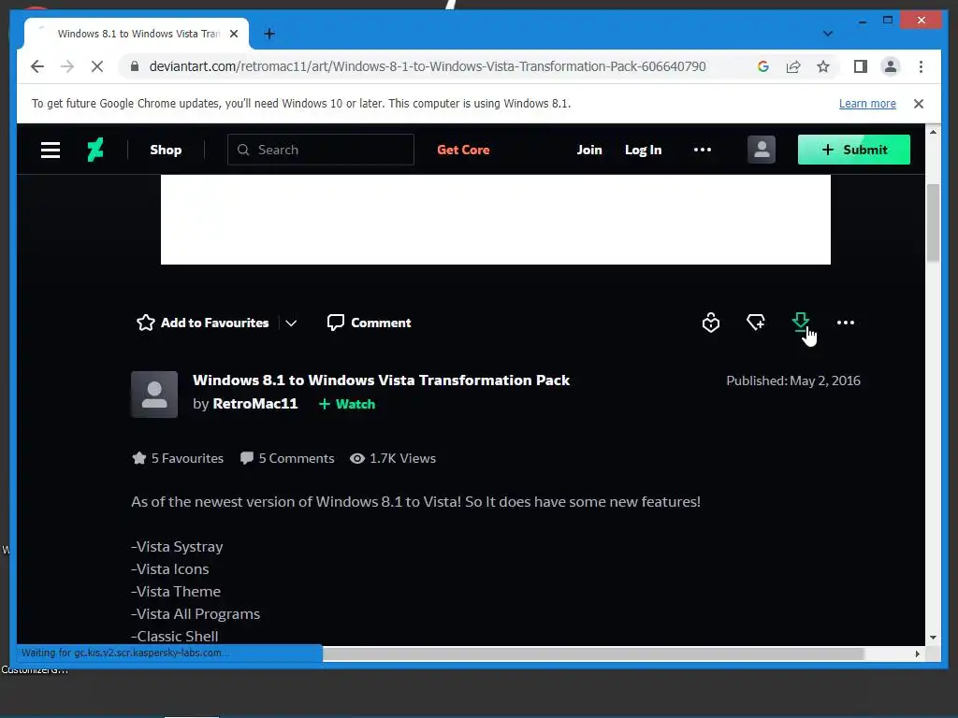Viewport: 958px width, 718px height.
Task: Click the green DeviantArt logo
Action: (94, 150)
